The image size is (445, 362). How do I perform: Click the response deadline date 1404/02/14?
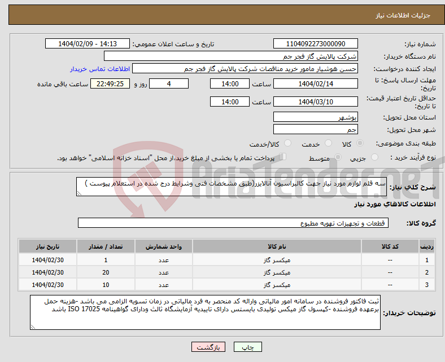click(316, 83)
